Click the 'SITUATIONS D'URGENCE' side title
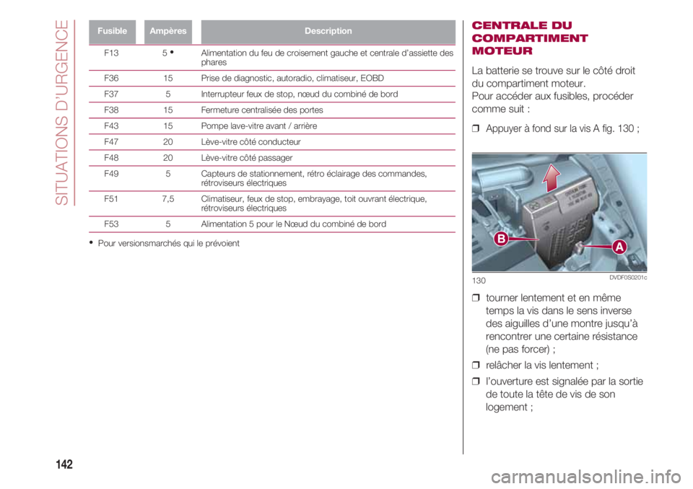The image size is (693, 489). pos(62,113)
